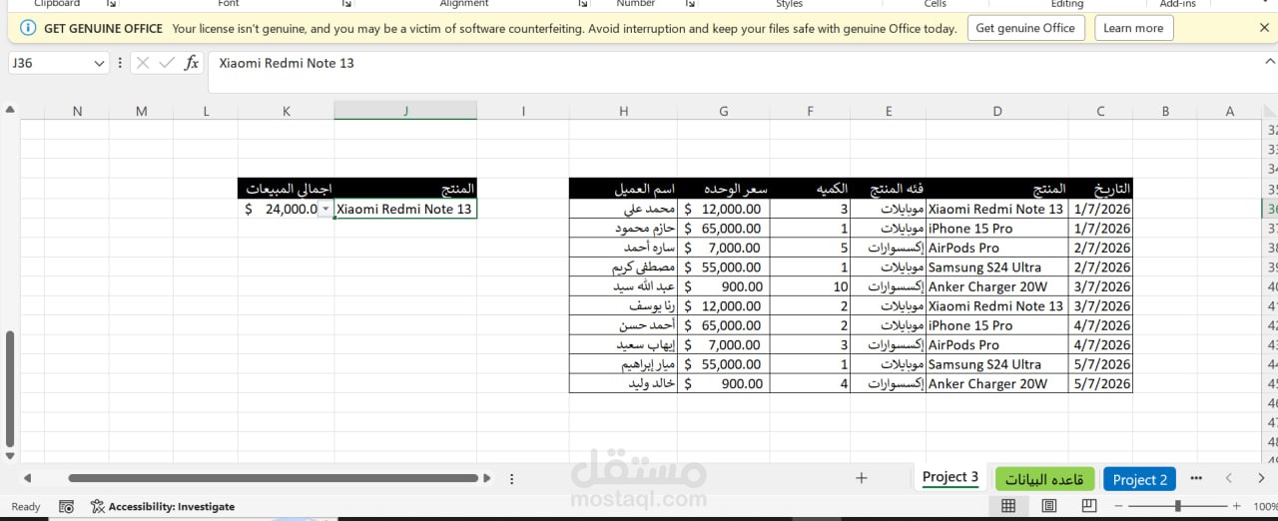Select column J header
Image resolution: width=1278 pixels, height=521 pixels.
405,111
